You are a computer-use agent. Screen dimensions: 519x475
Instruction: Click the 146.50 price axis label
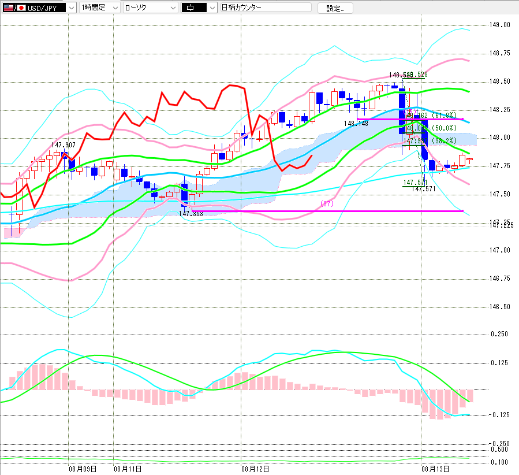pos(500,307)
